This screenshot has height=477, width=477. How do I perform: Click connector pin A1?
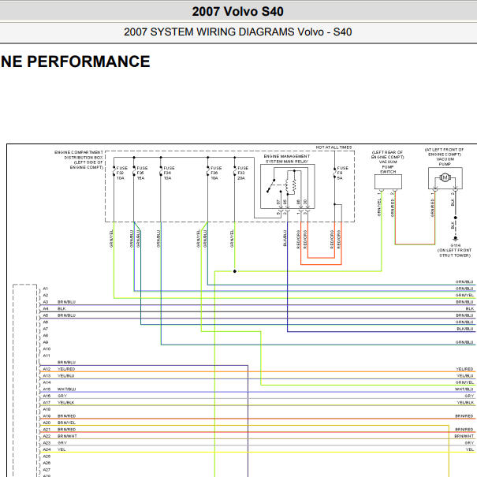coord(45,289)
